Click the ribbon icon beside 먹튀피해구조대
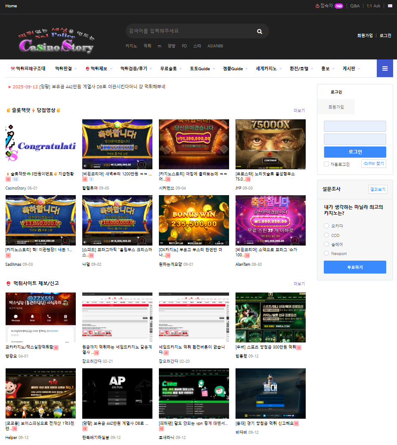The height and width of the screenshot is (445, 397). 12,68
